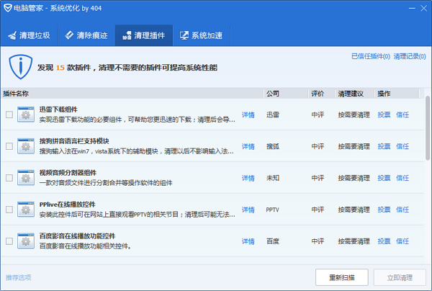Click the plugin icon for 百度影音在线播放功能控件

point(26,241)
